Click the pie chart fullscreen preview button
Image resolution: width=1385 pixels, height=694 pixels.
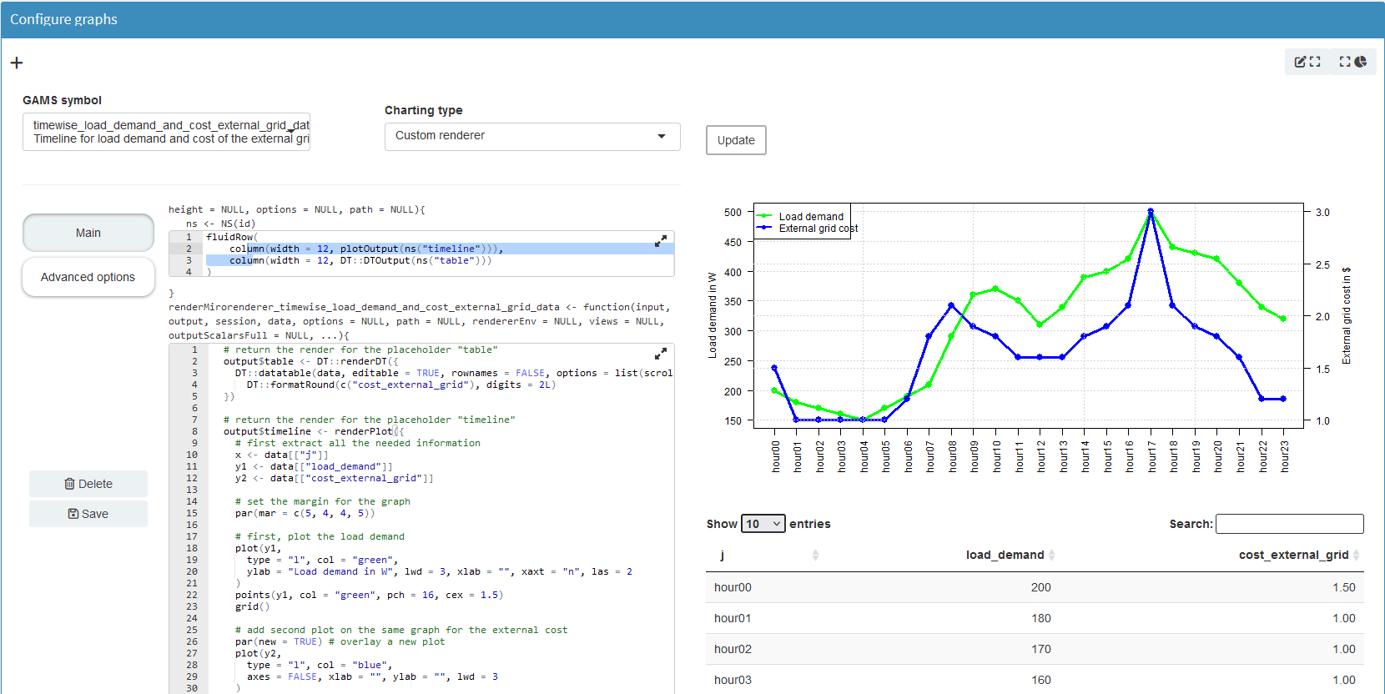coord(1352,62)
